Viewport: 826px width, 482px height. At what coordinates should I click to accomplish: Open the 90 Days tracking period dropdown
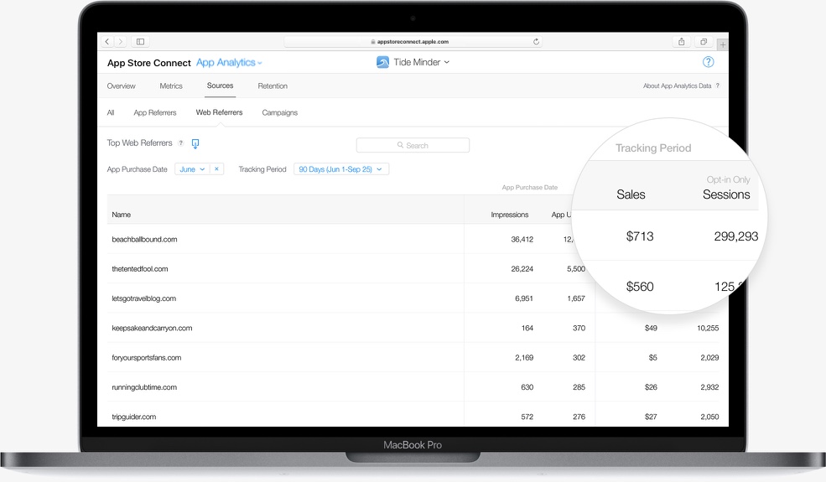340,169
